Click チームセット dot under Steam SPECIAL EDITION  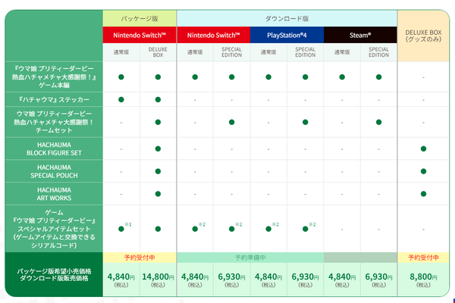(x=378, y=122)
